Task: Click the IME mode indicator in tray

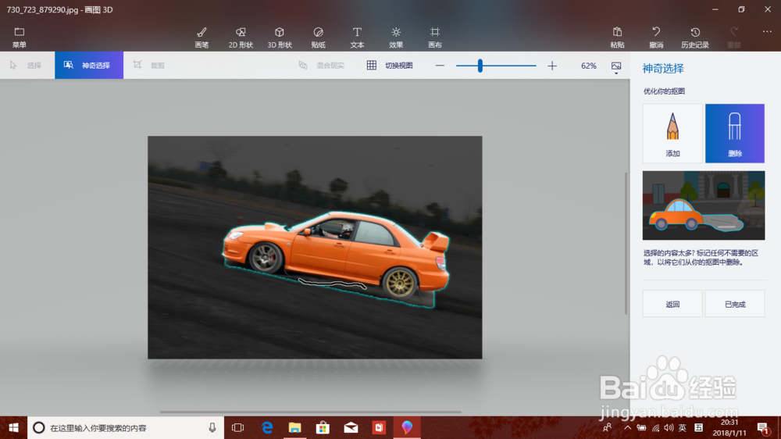Action: tap(699, 427)
